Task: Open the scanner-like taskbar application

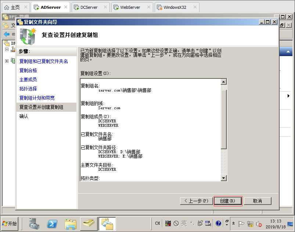Action: (x=89, y=224)
